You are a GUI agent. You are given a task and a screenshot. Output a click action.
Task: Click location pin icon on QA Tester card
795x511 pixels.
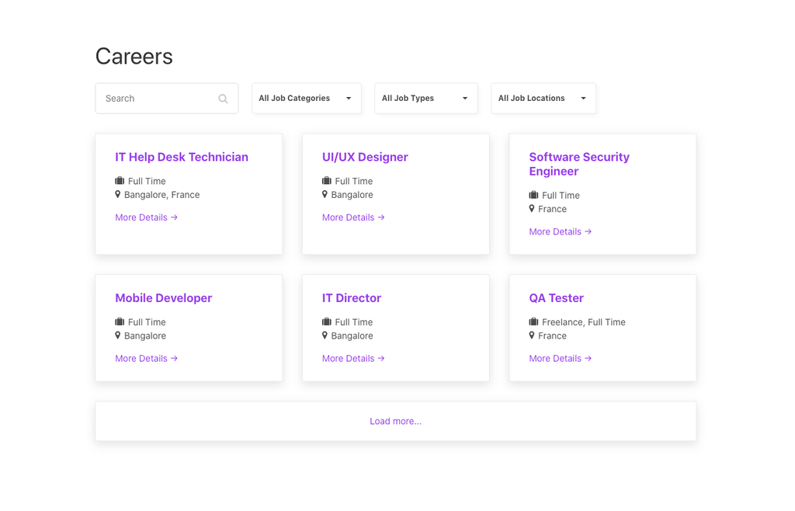[x=532, y=335]
